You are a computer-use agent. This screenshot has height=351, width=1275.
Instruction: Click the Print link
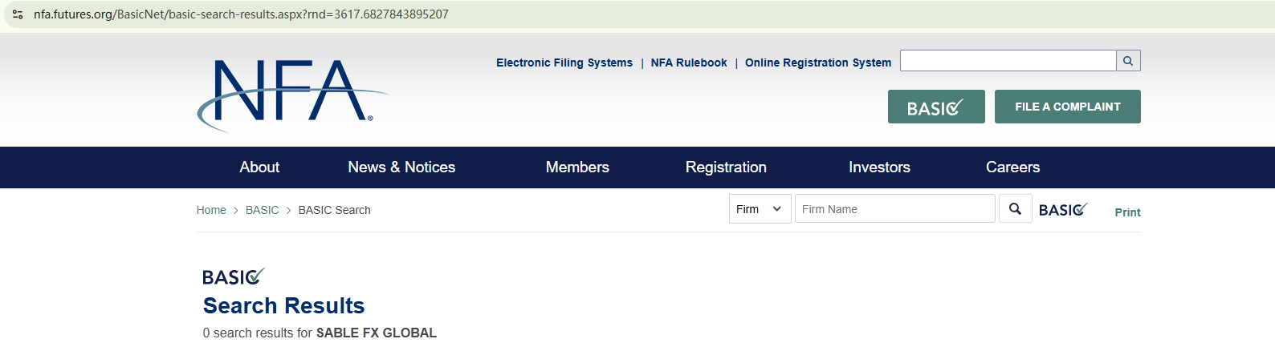tap(1127, 212)
